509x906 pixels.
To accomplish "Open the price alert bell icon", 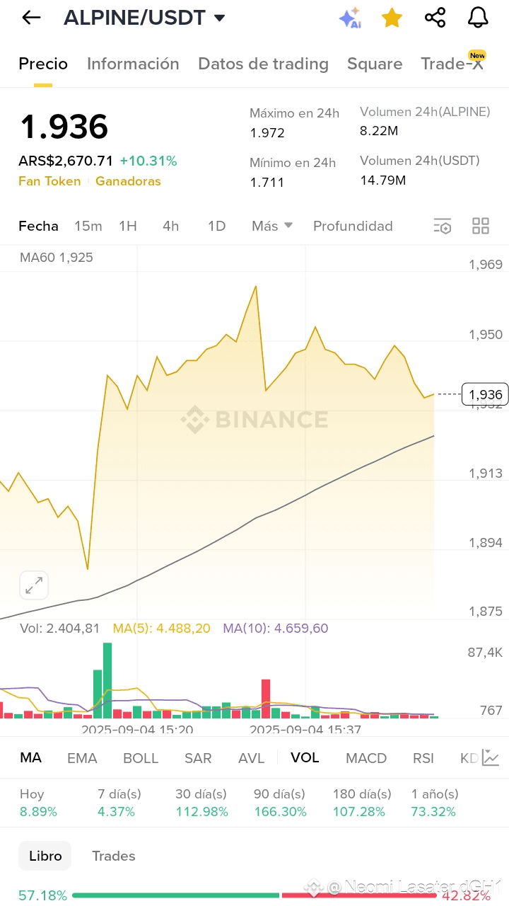I will tap(478, 18).
